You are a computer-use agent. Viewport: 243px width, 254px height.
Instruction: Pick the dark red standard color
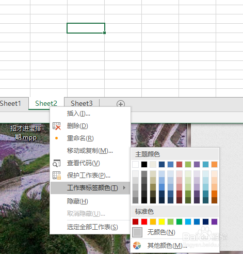[135, 221]
